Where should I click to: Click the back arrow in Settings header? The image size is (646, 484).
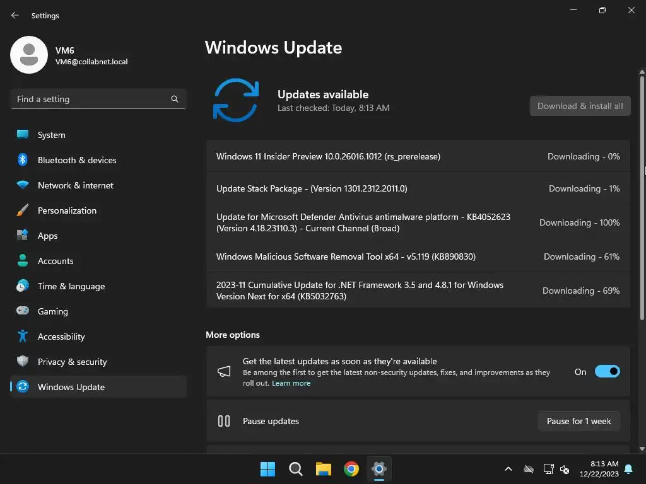tap(15, 15)
